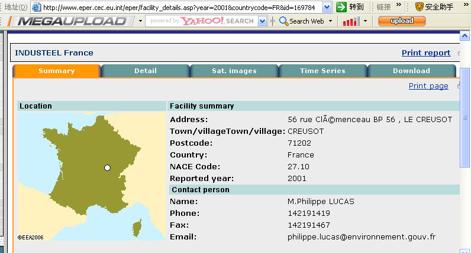
Task: Click the security assistant shield icon
Action: 420,6
